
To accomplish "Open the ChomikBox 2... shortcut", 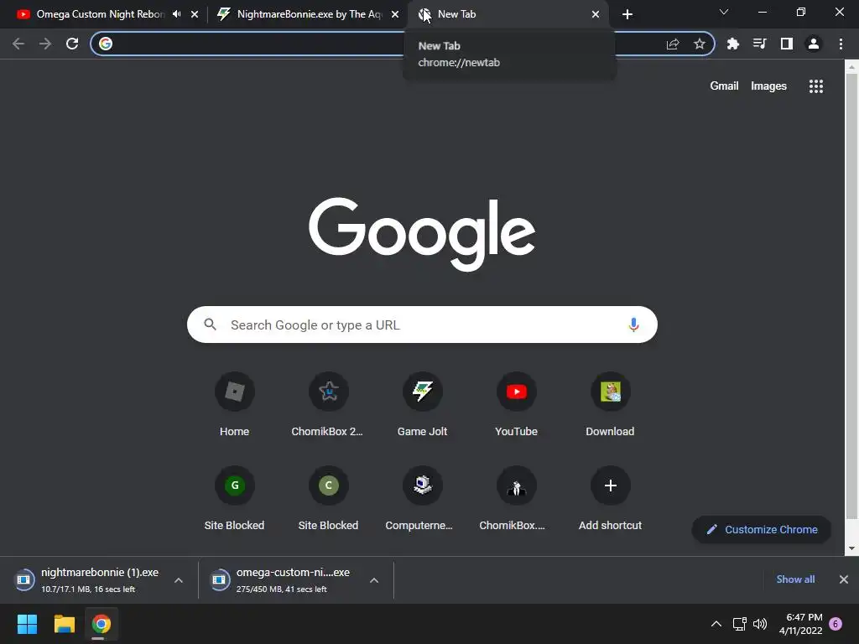I will tap(328, 405).
